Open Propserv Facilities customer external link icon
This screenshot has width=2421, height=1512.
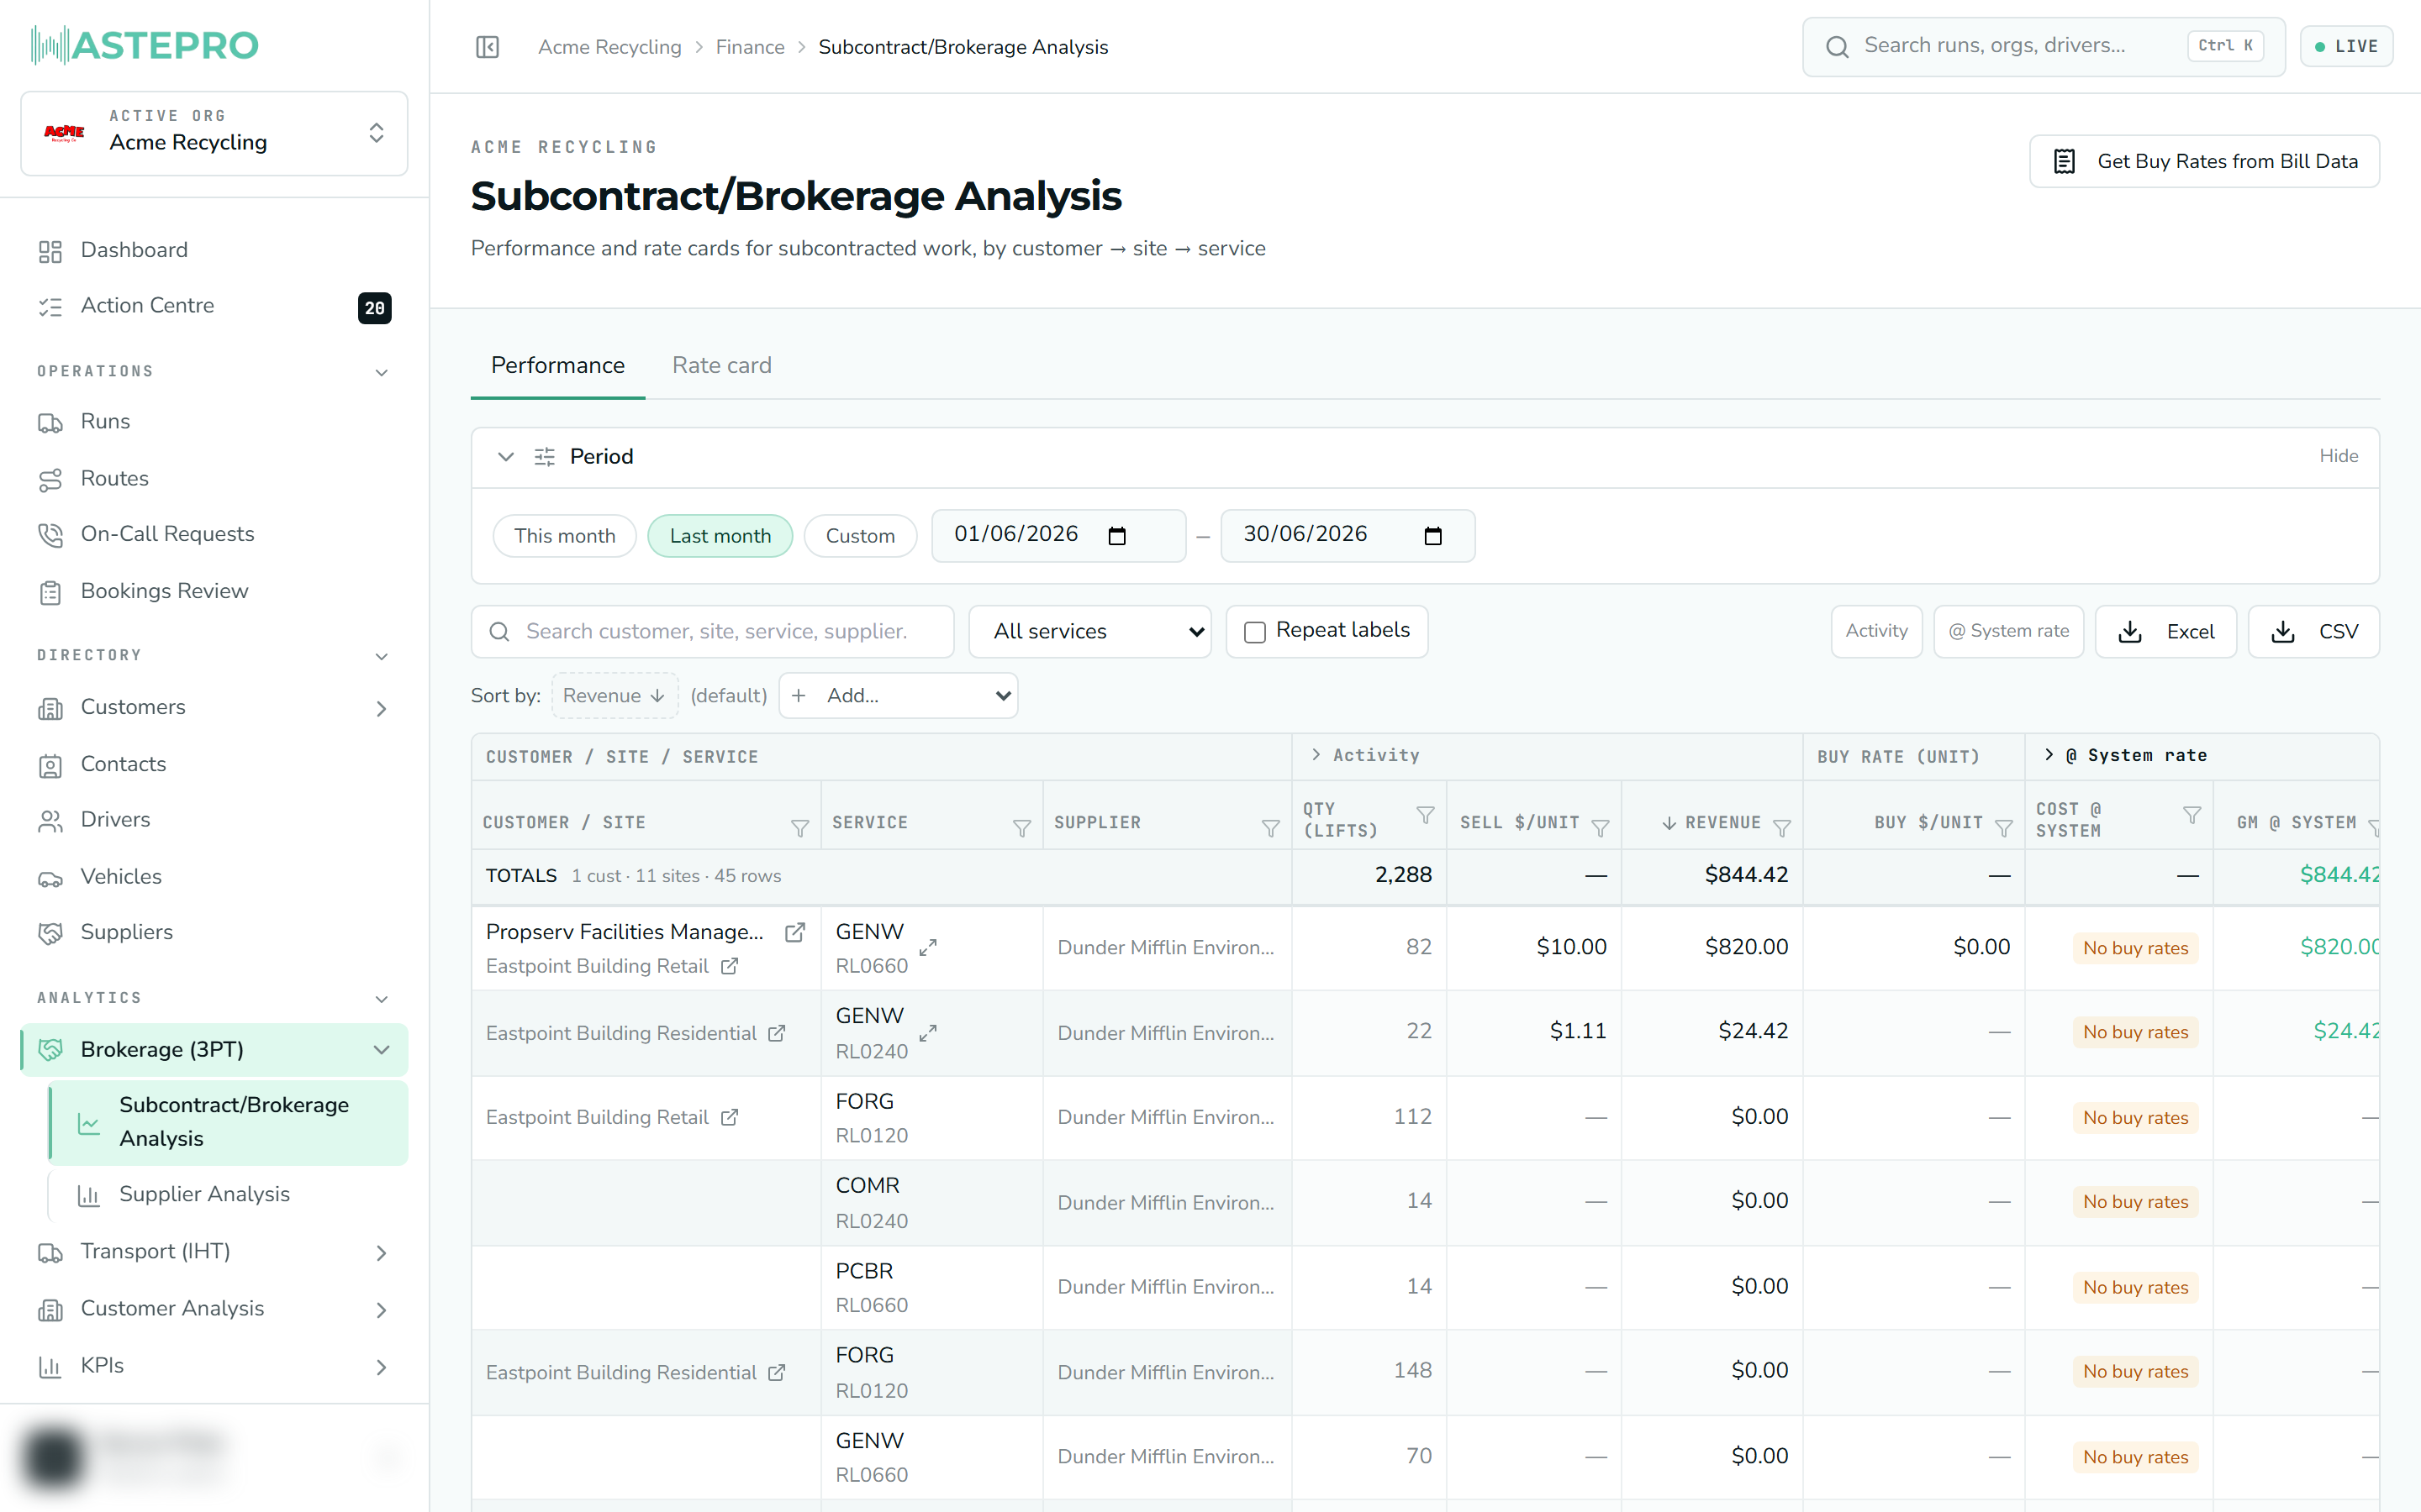(794, 932)
